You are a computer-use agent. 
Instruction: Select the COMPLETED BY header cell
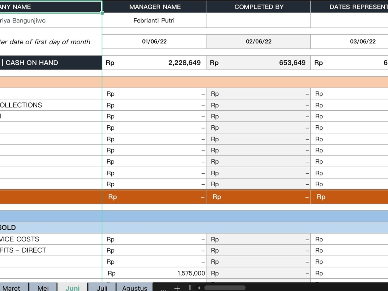click(x=258, y=7)
